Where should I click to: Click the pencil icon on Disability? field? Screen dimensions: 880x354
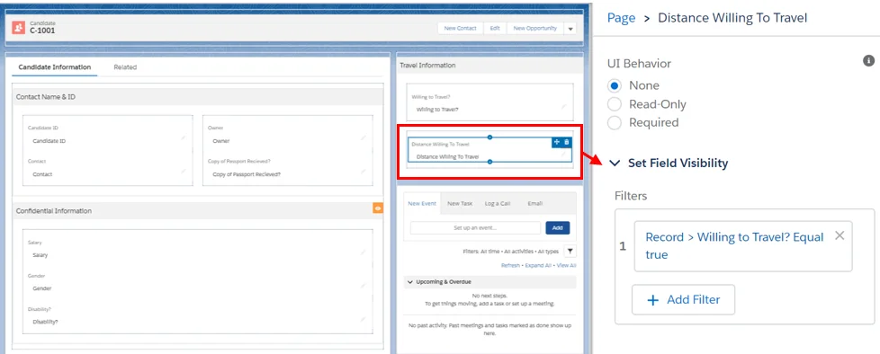(364, 319)
